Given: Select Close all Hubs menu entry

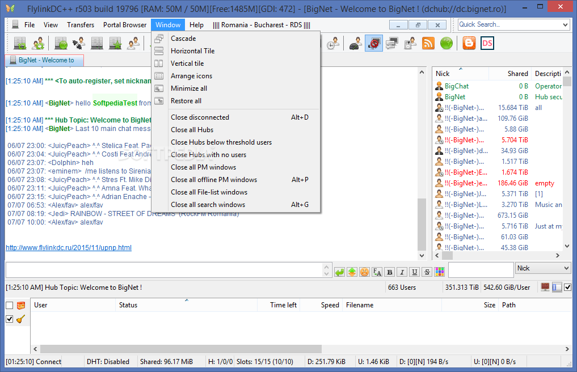Looking at the screenshot, I should pos(236,129).
